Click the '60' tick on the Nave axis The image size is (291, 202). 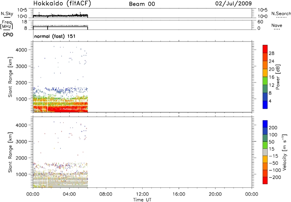click(x=260, y=22)
